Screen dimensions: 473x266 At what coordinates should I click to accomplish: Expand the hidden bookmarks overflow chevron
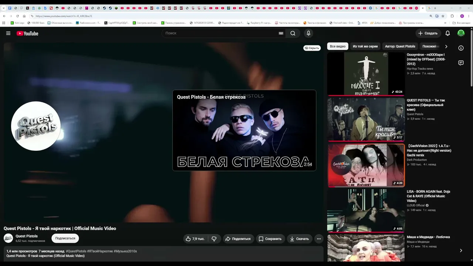click(x=446, y=23)
